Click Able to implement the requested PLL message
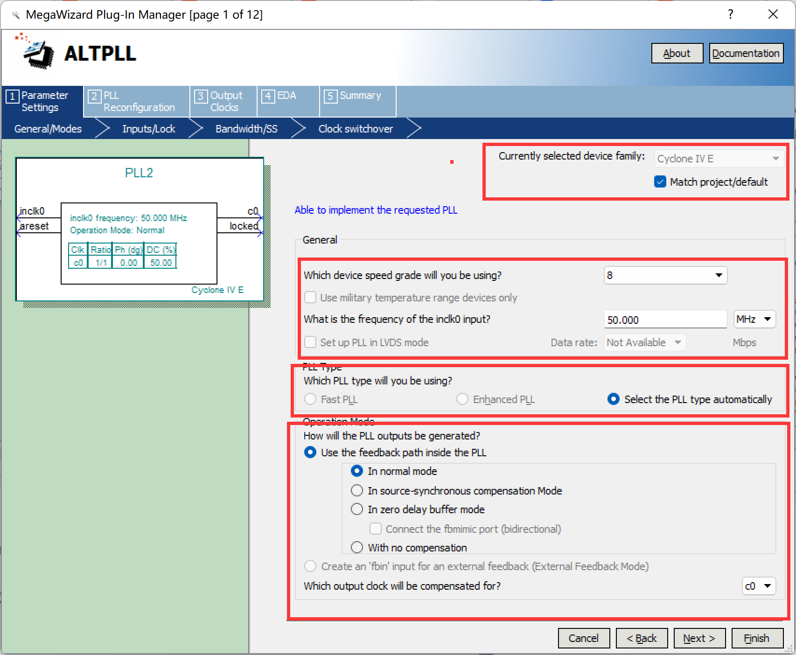 point(376,210)
